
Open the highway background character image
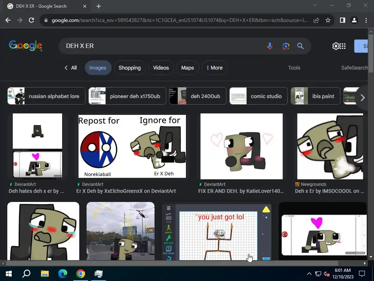point(121,231)
